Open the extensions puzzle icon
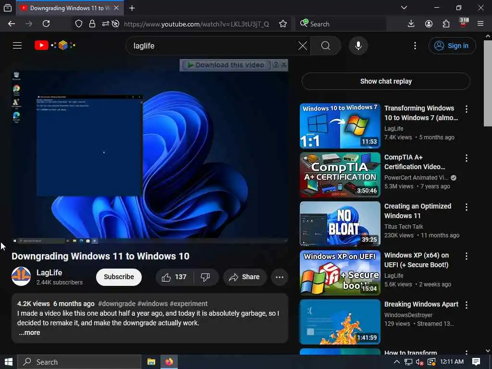 (x=446, y=24)
